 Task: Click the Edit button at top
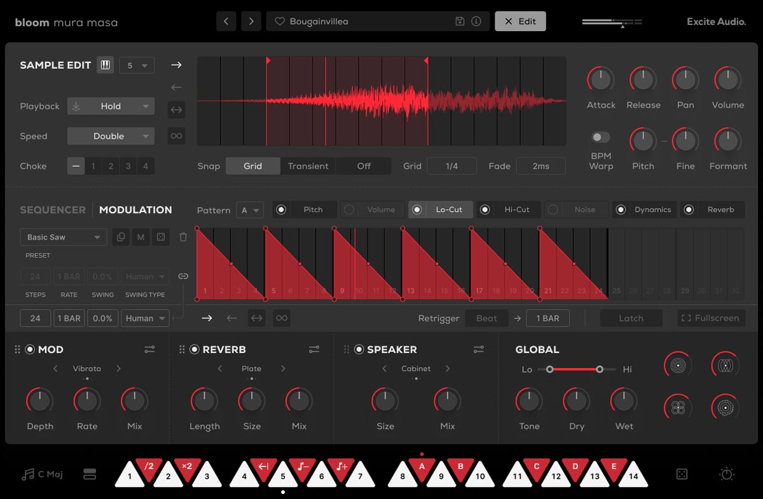coord(520,22)
